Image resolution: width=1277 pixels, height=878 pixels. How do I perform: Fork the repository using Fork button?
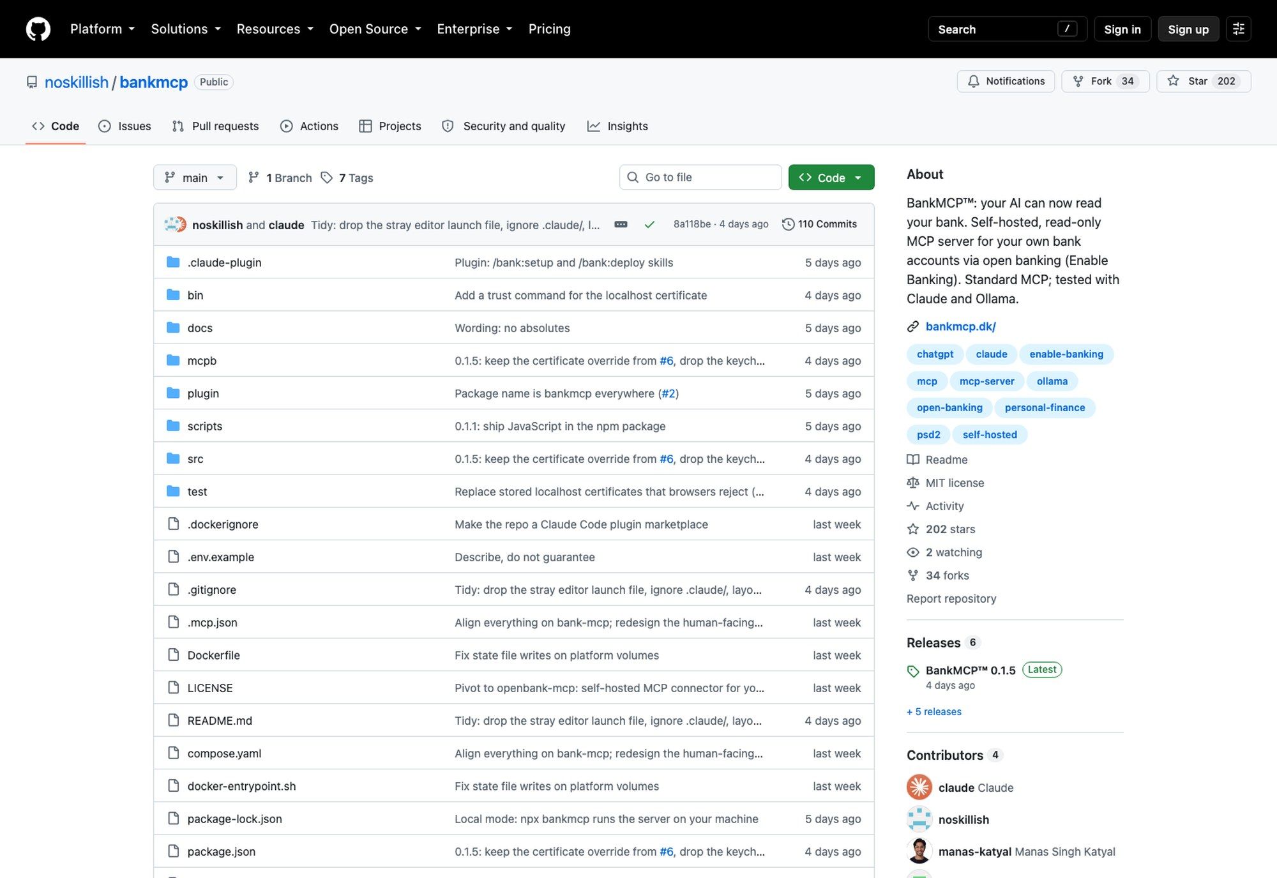pyautogui.click(x=1105, y=81)
